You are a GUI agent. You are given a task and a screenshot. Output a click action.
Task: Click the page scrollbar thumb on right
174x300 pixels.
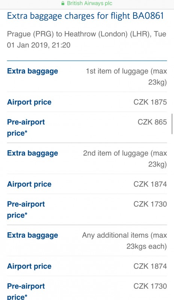(x=172, y=124)
